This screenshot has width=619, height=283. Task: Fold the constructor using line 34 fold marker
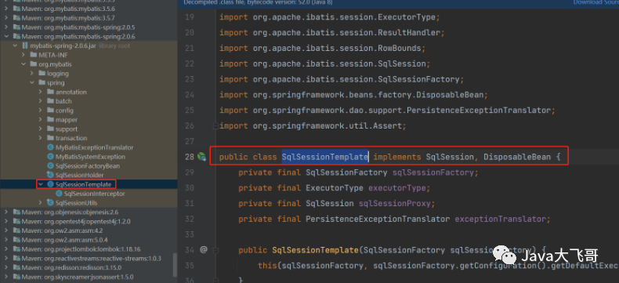215,250
